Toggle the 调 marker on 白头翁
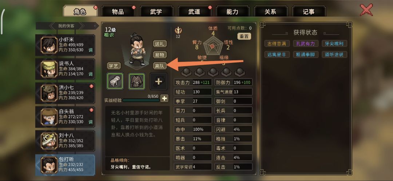393x181 pixels. pos(91,122)
